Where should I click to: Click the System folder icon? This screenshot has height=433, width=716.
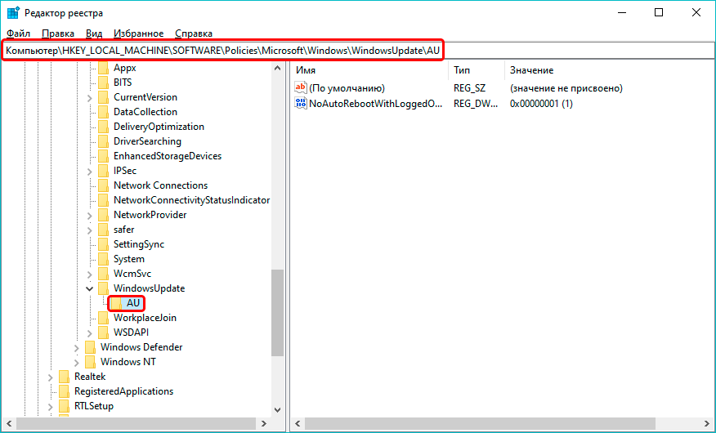(104, 259)
